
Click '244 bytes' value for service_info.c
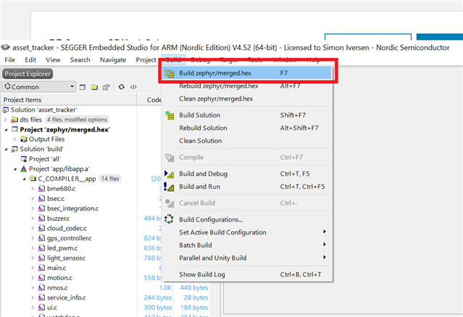[x=158, y=297]
